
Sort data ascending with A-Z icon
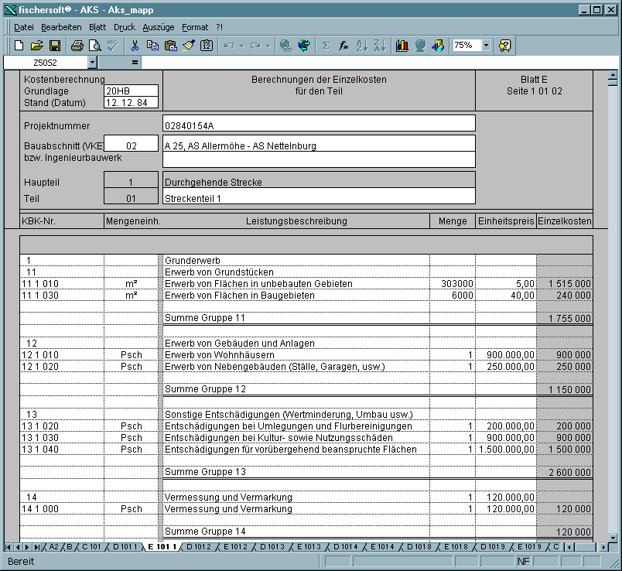361,46
